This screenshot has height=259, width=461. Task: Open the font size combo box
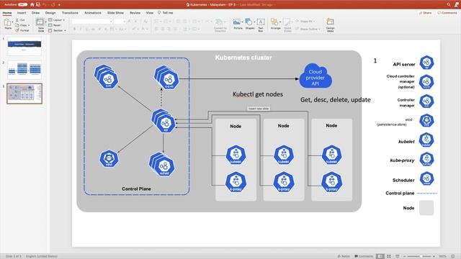point(120,22)
